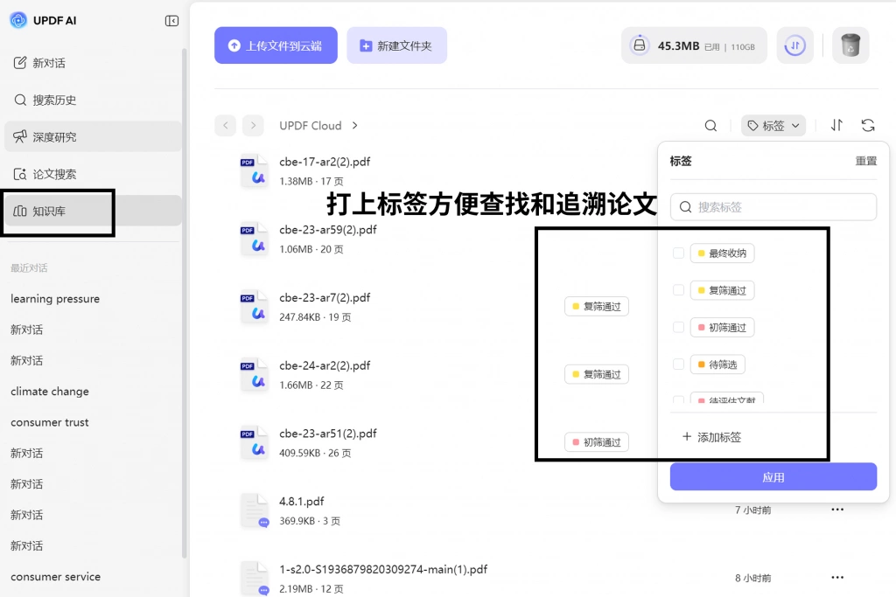The width and height of the screenshot is (896, 597).
Task: Open the climate change conversation
Action: [x=50, y=392]
